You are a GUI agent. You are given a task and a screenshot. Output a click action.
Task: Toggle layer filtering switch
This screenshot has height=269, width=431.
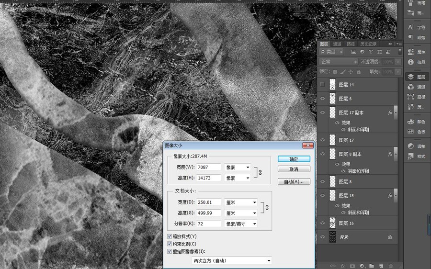point(400,51)
